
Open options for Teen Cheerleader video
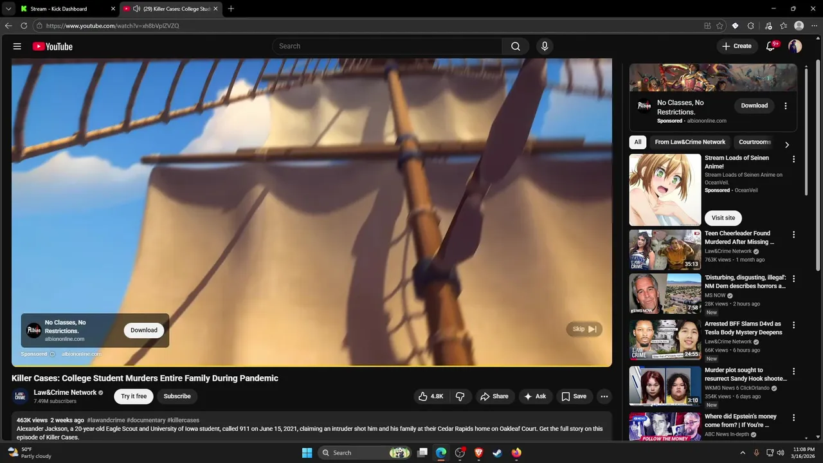(x=793, y=235)
